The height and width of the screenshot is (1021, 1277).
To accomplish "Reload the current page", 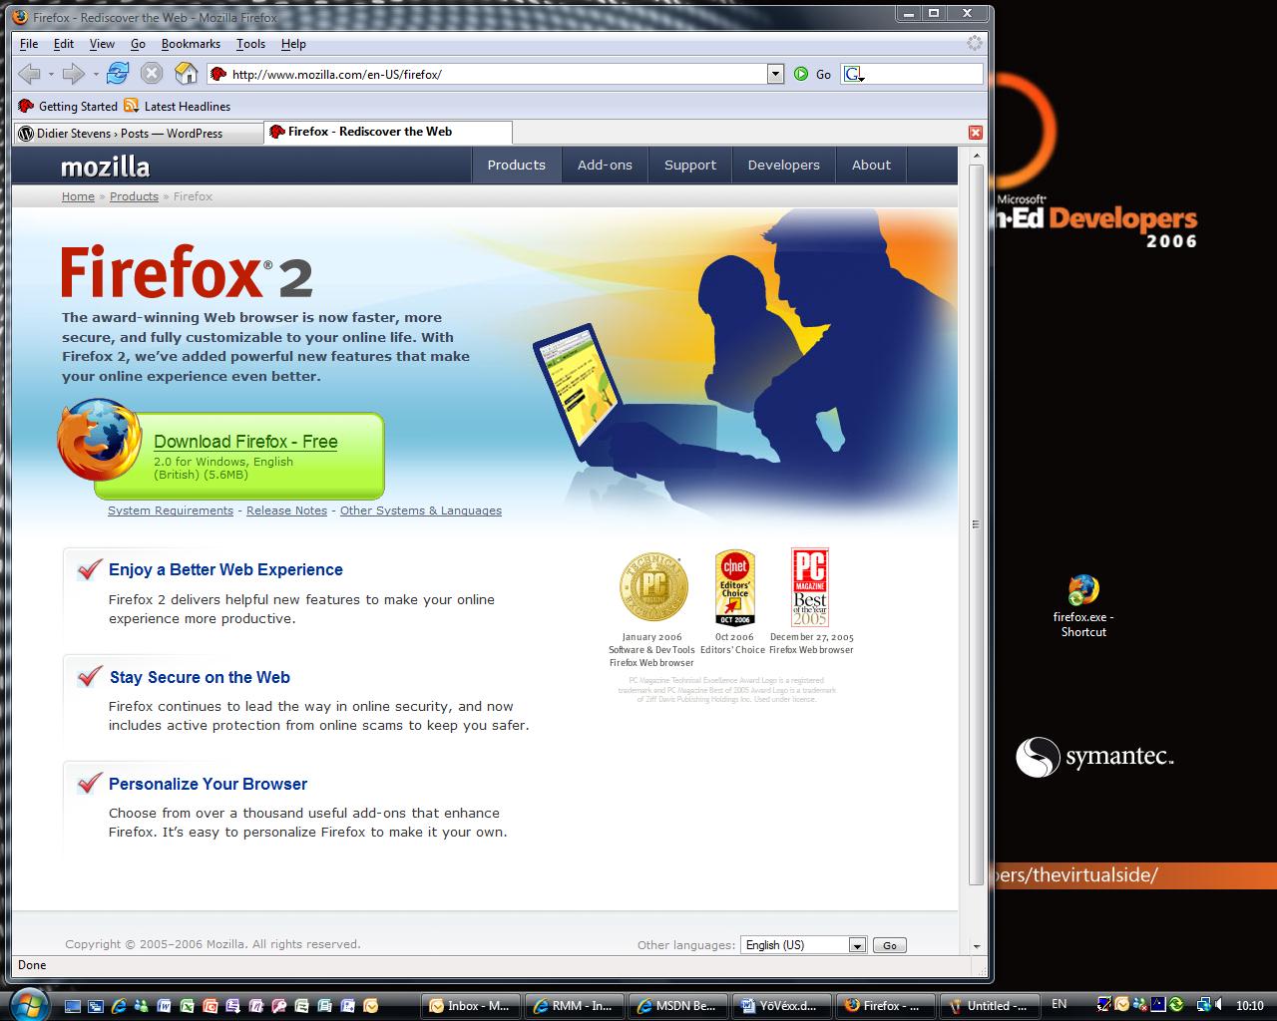I will pos(118,74).
